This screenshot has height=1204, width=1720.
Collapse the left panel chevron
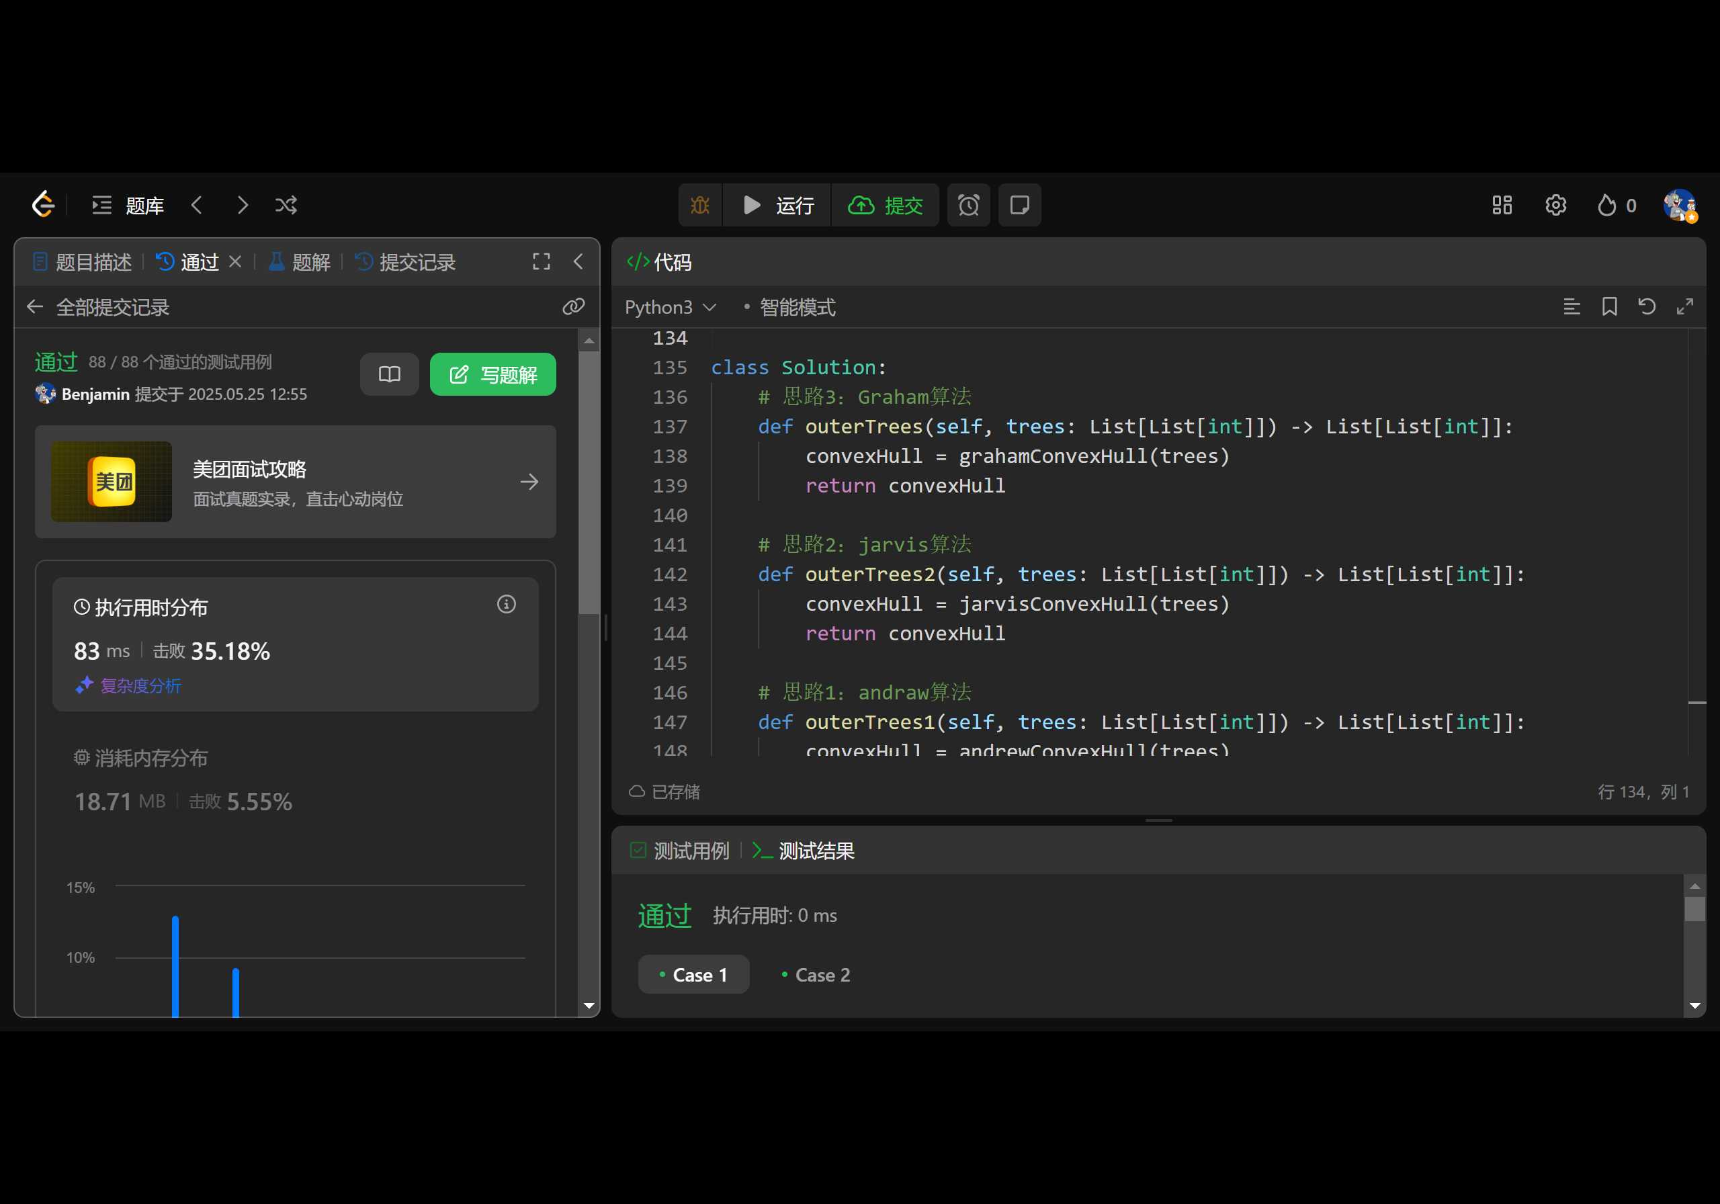(x=578, y=261)
